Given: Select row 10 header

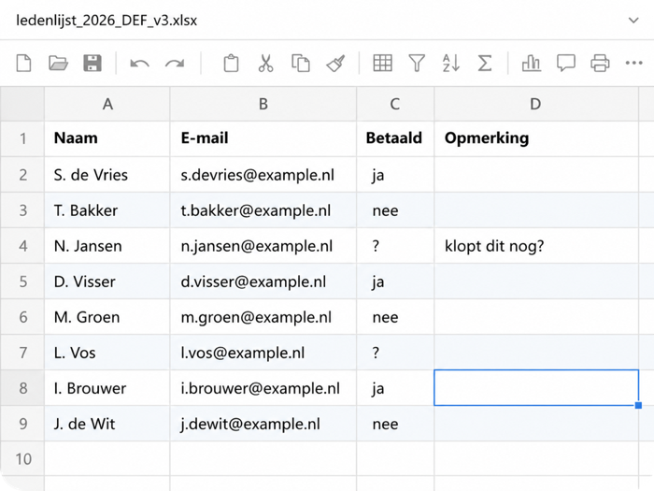Looking at the screenshot, I should pyautogui.click(x=22, y=459).
